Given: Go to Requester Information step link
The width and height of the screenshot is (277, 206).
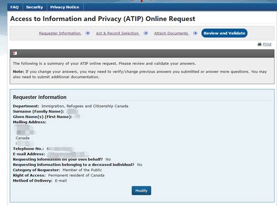Looking at the screenshot, I should pos(60,33).
